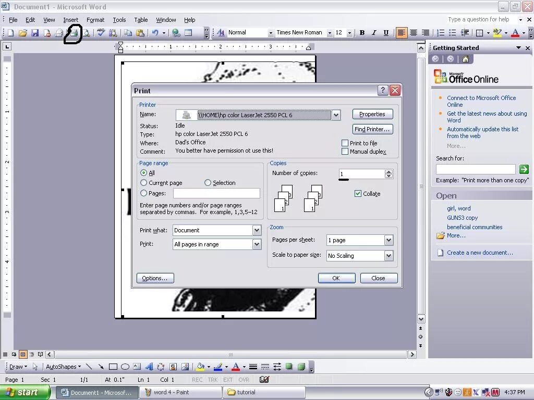Click Create a new document link
Image resolution: width=534 pixels, height=400 pixels.
tap(480, 253)
